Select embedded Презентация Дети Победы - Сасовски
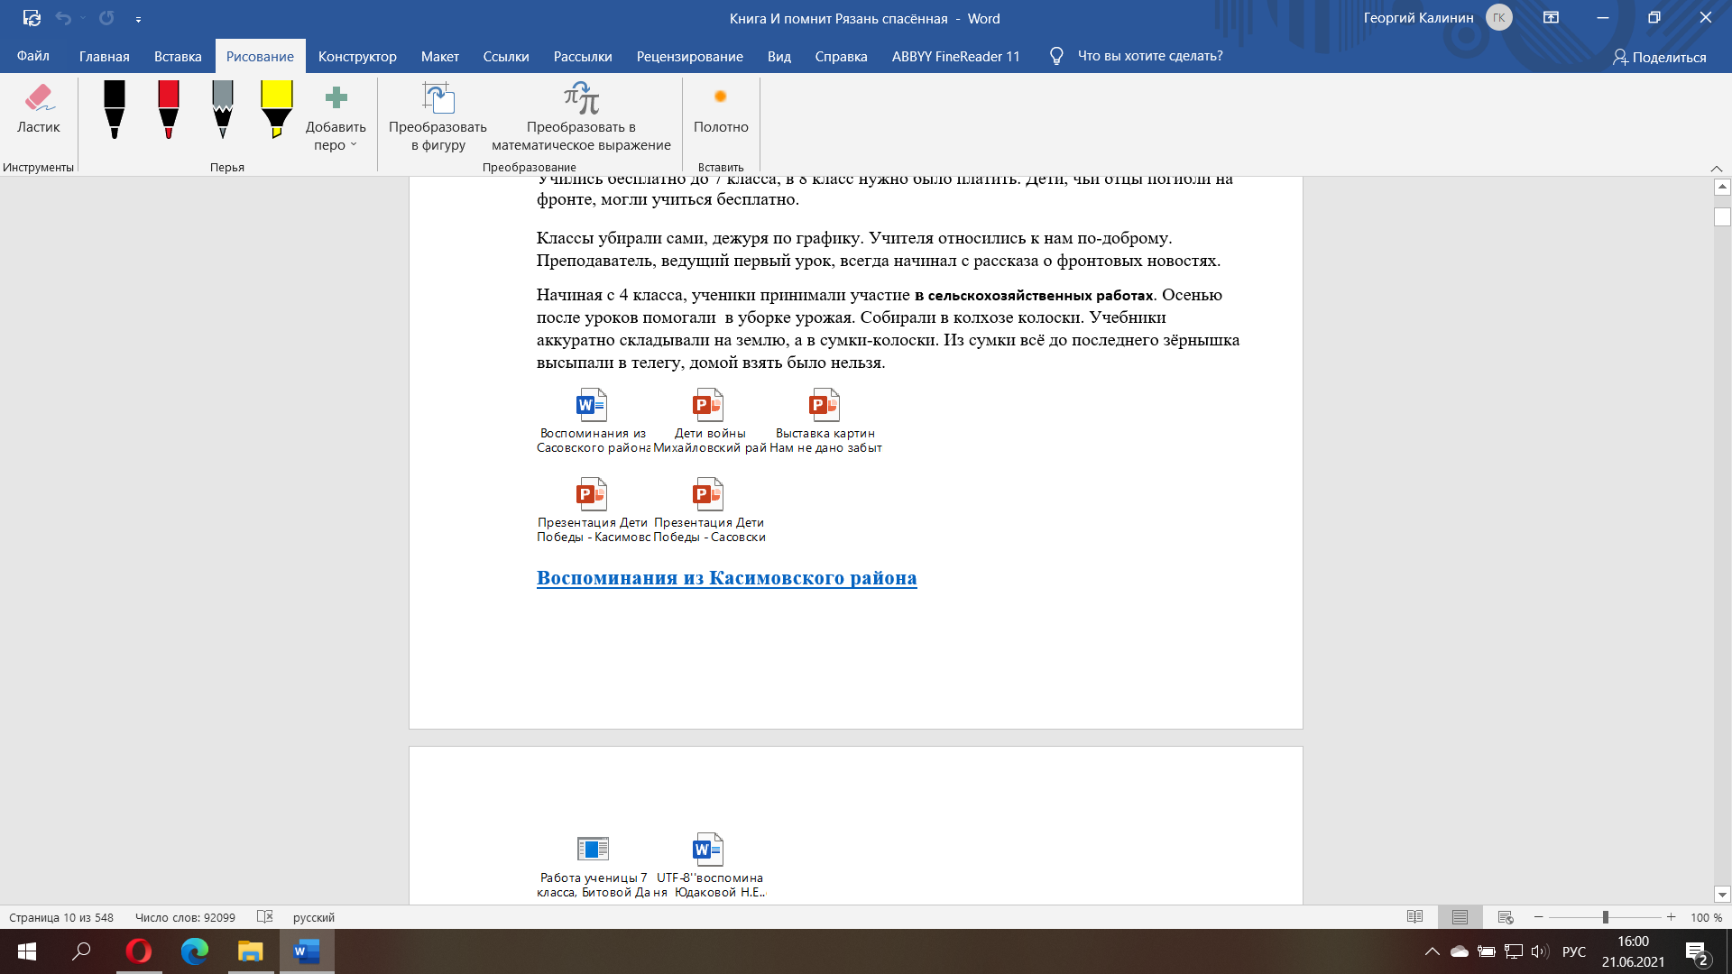Screen dimensions: 1732x974 710,510
